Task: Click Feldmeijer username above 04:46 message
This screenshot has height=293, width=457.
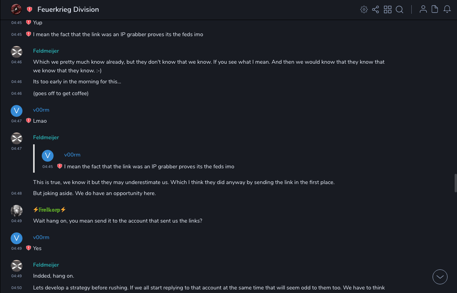Action: click(46, 51)
